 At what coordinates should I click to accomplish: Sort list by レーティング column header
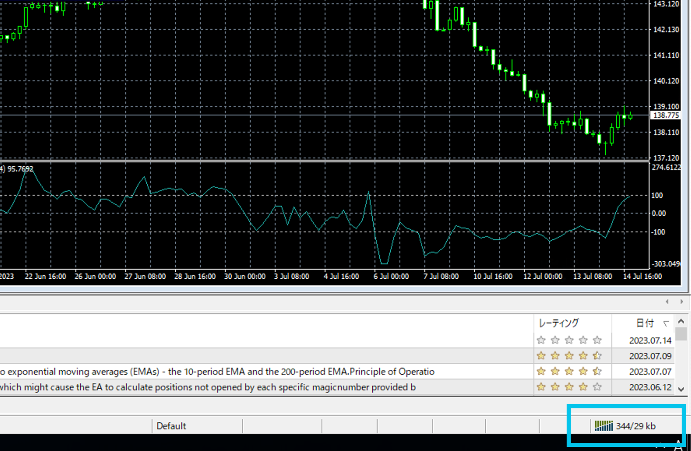pos(558,323)
